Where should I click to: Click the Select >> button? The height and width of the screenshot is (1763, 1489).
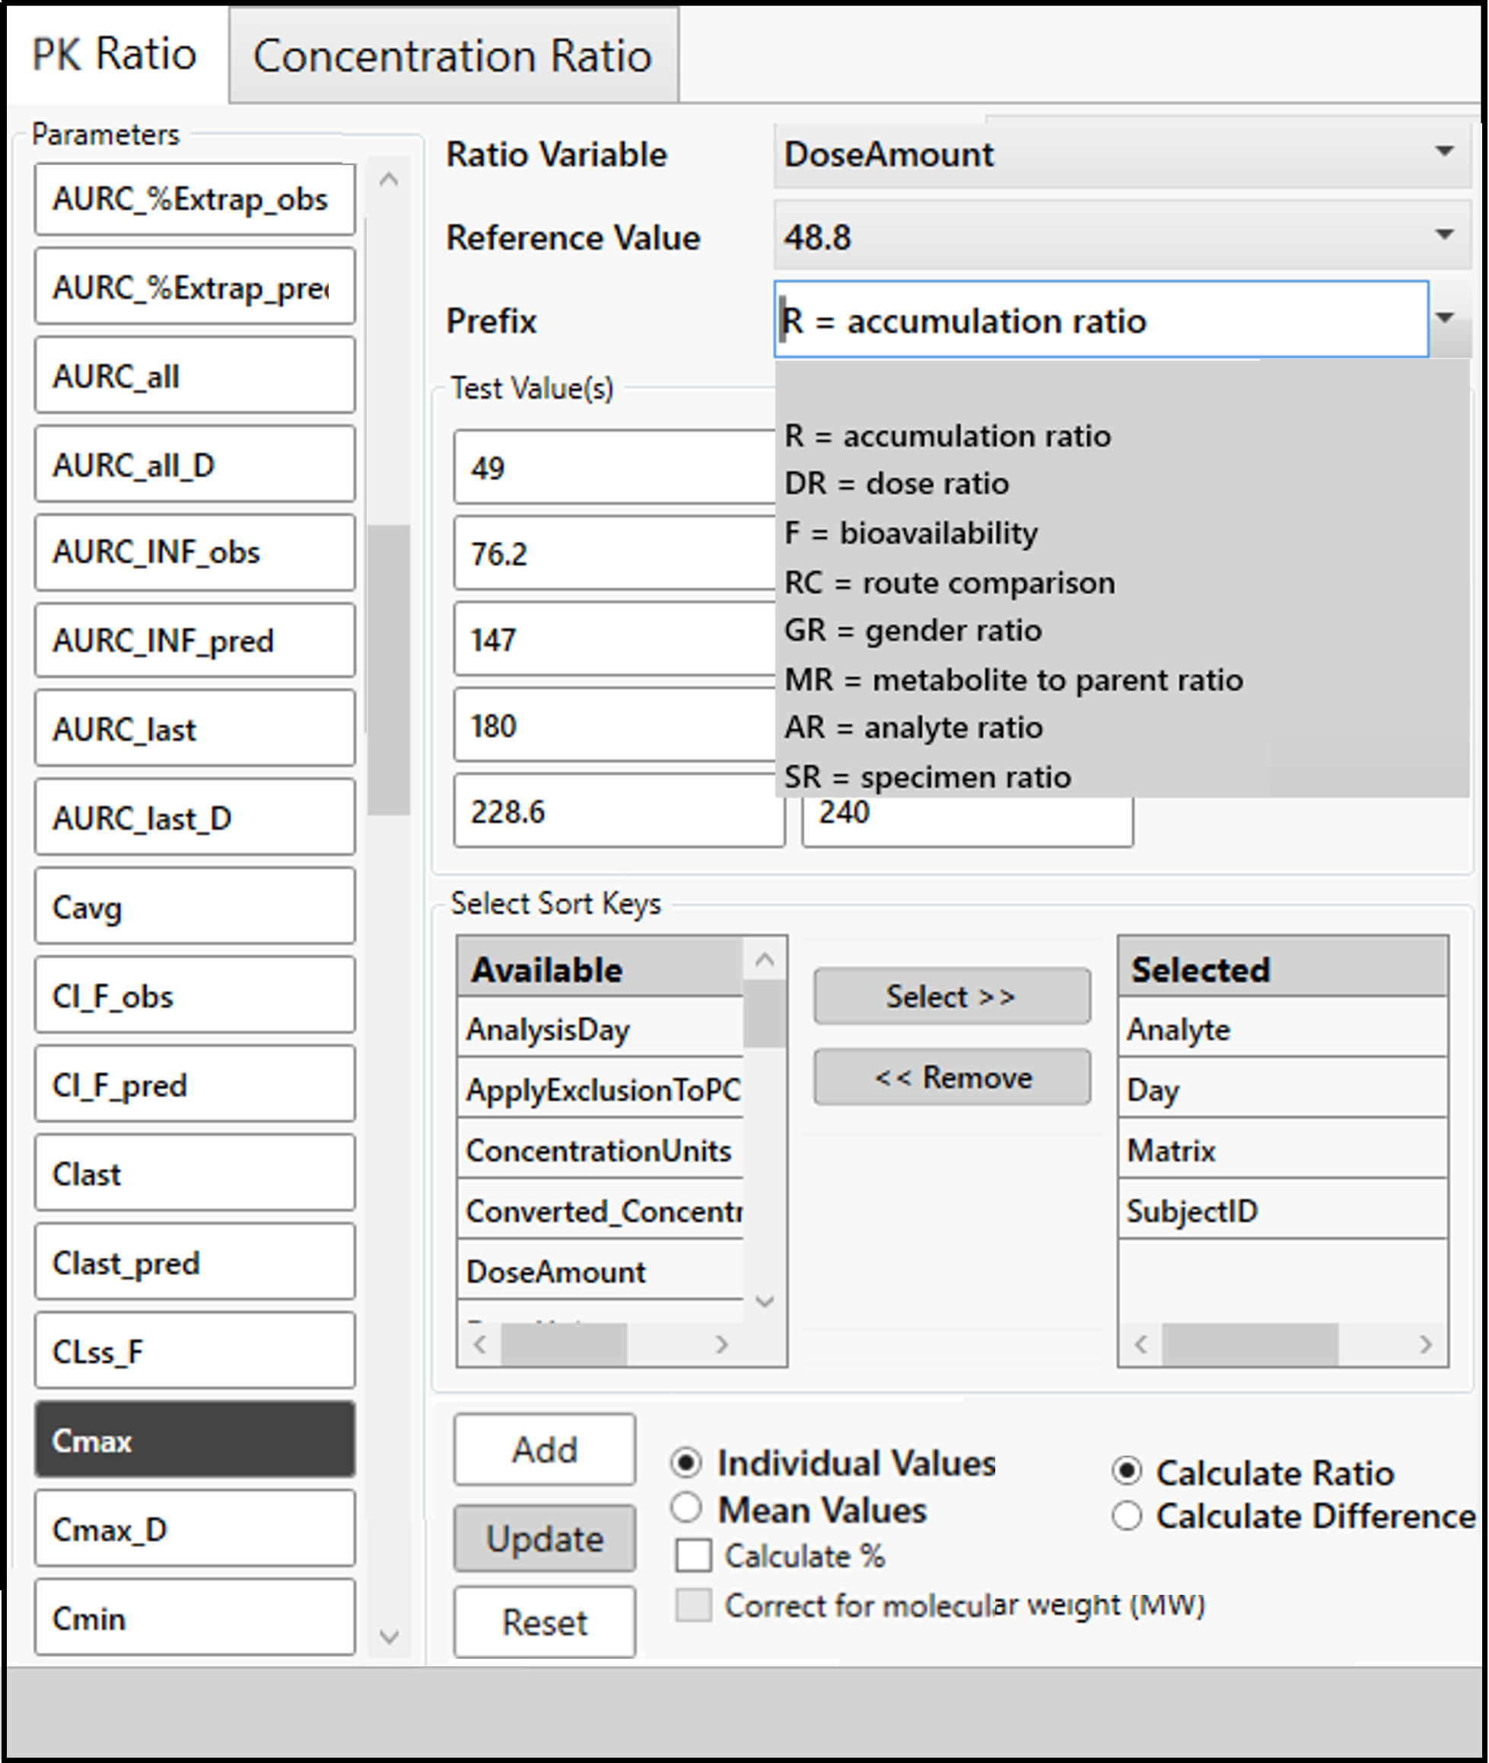click(950, 996)
